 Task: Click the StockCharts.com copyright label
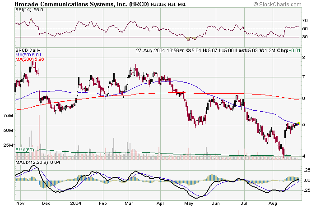point(277,4)
